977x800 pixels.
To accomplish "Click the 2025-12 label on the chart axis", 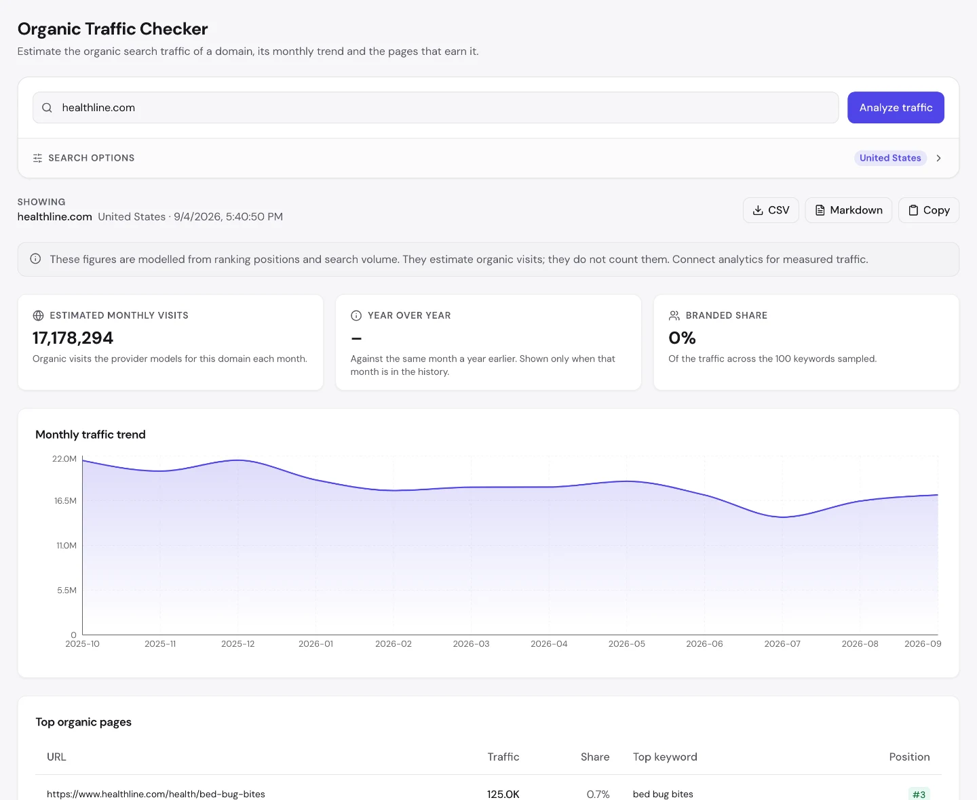I will pyautogui.click(x=237, y=644).
